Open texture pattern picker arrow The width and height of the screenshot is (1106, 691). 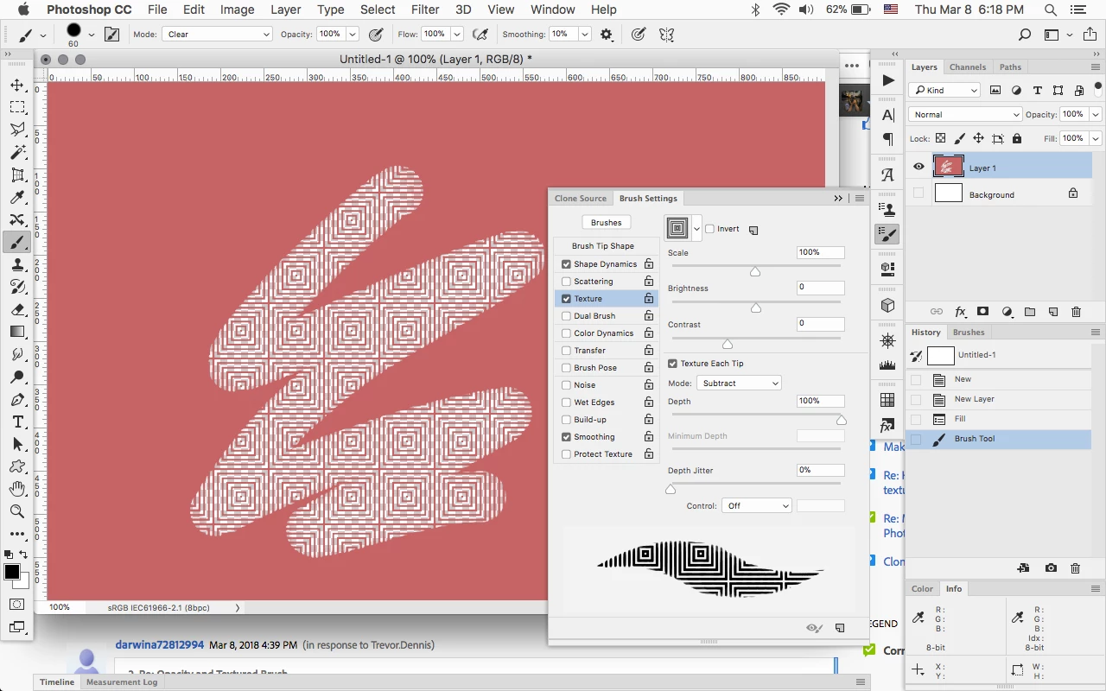(696, 229)
